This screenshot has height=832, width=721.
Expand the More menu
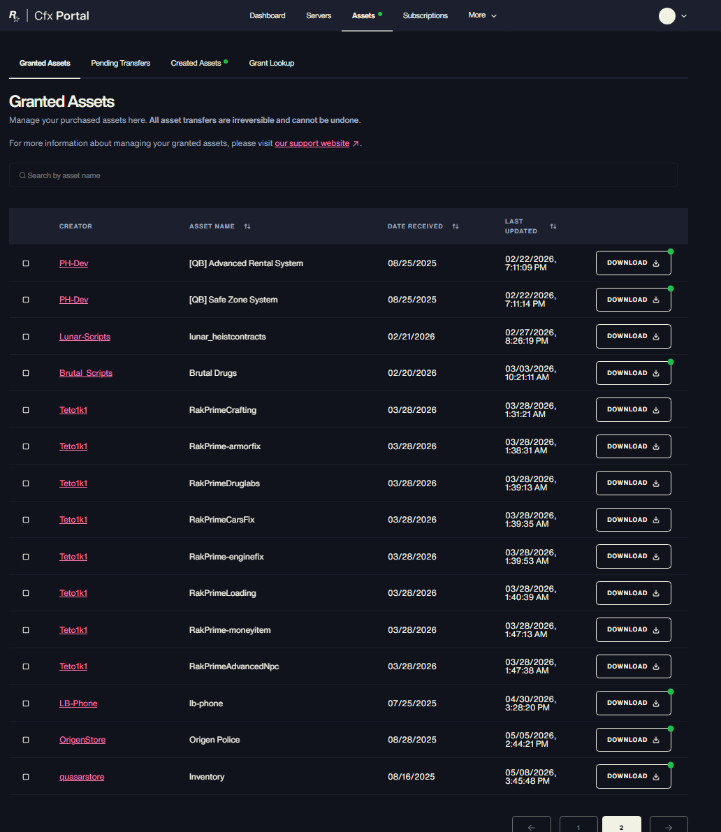tap(482, 15)
